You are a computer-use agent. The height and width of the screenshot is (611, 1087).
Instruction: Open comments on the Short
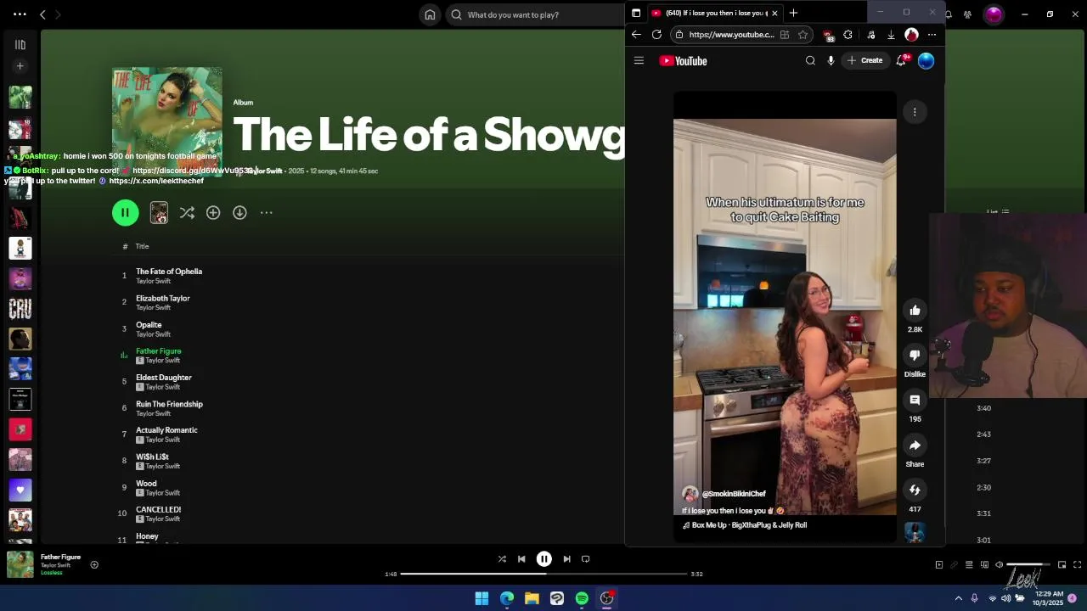915,401
